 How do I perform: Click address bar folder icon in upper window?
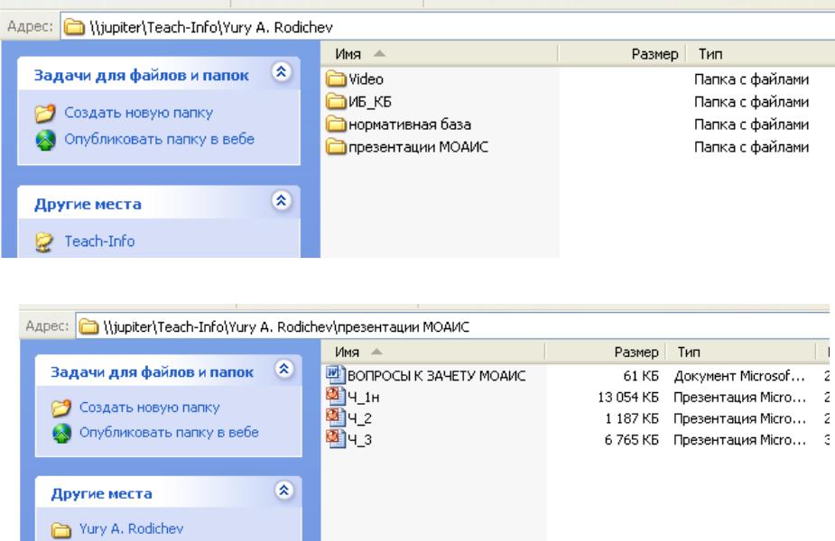74,27
